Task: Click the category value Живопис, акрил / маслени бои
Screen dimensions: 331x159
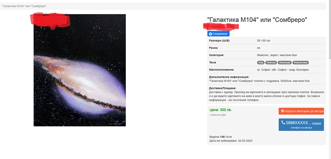Action: [277, 55]
